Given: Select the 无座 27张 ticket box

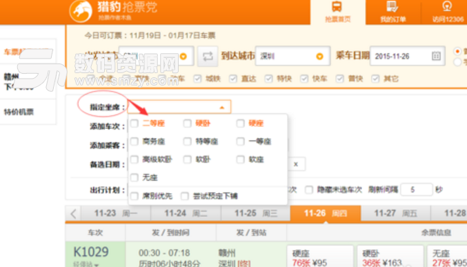Looking at the screenshot, I should 447,257.
